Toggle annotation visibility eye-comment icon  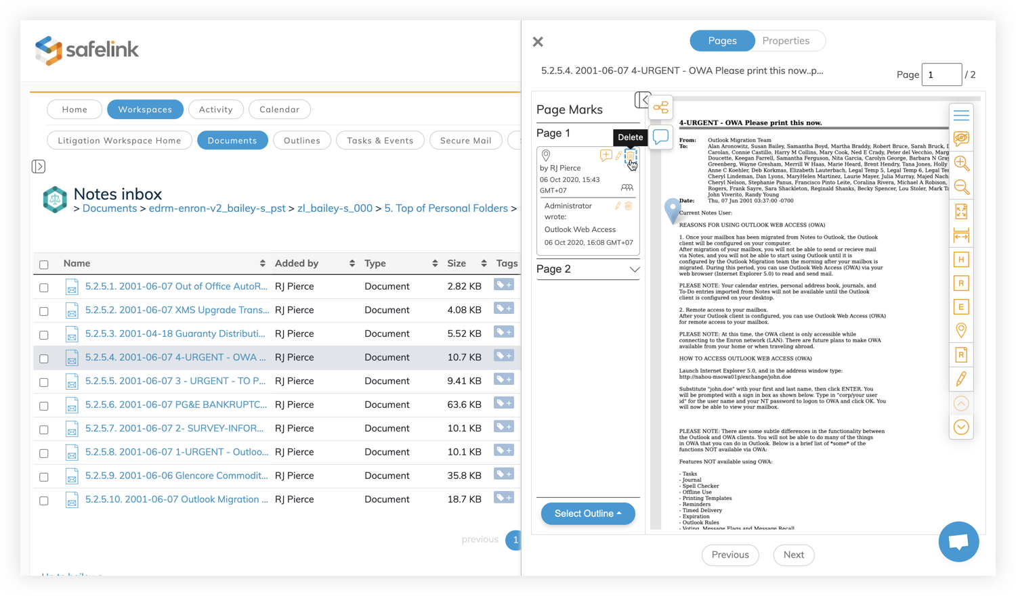pyautogui.click(x=961, y=139)
